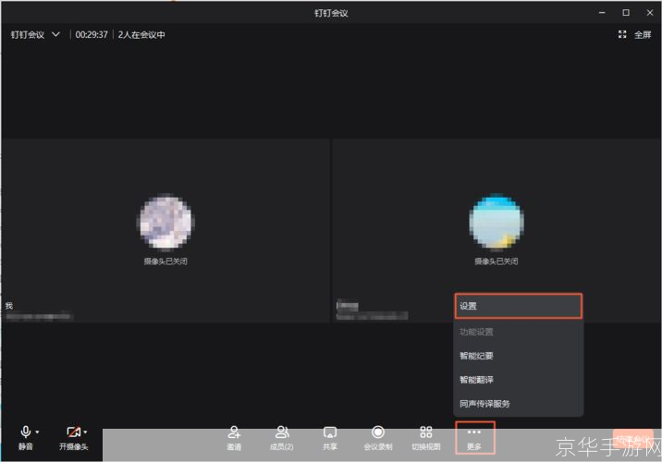Viewport: 662px width, 462px height.
Task: Click the 邀请 invite icon
Action: coord(234,432)
